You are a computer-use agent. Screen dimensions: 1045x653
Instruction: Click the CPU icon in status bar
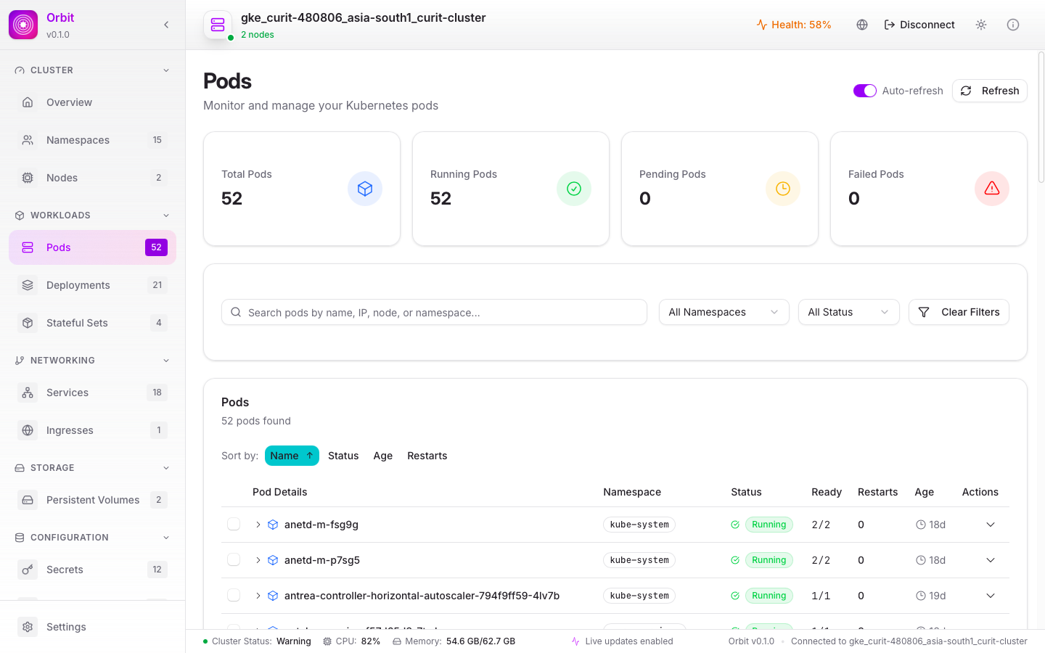(327, 641)
